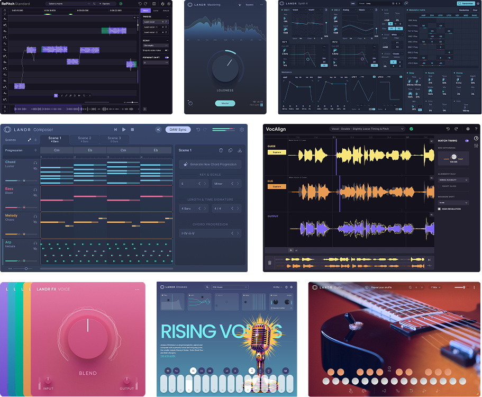Open VocAlign settings gear

click(x=468, y=129)
